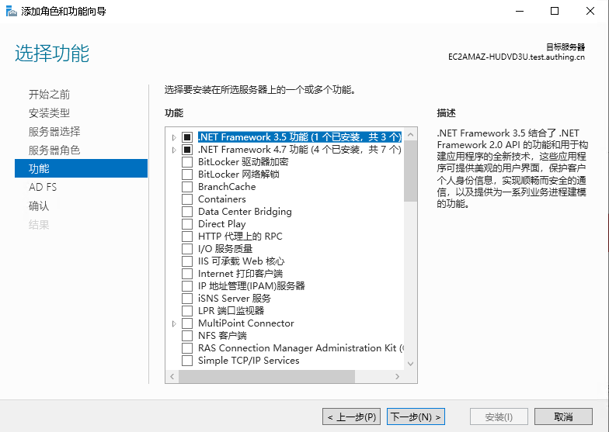
Task: Check NFS 客户端 checkbox
Action: tap(187, 336)
